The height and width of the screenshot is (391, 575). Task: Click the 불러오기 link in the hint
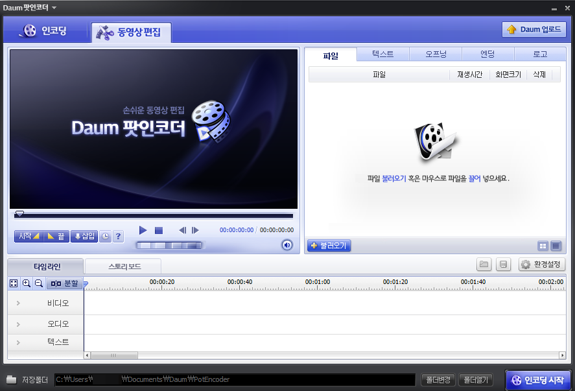(394, 178)
